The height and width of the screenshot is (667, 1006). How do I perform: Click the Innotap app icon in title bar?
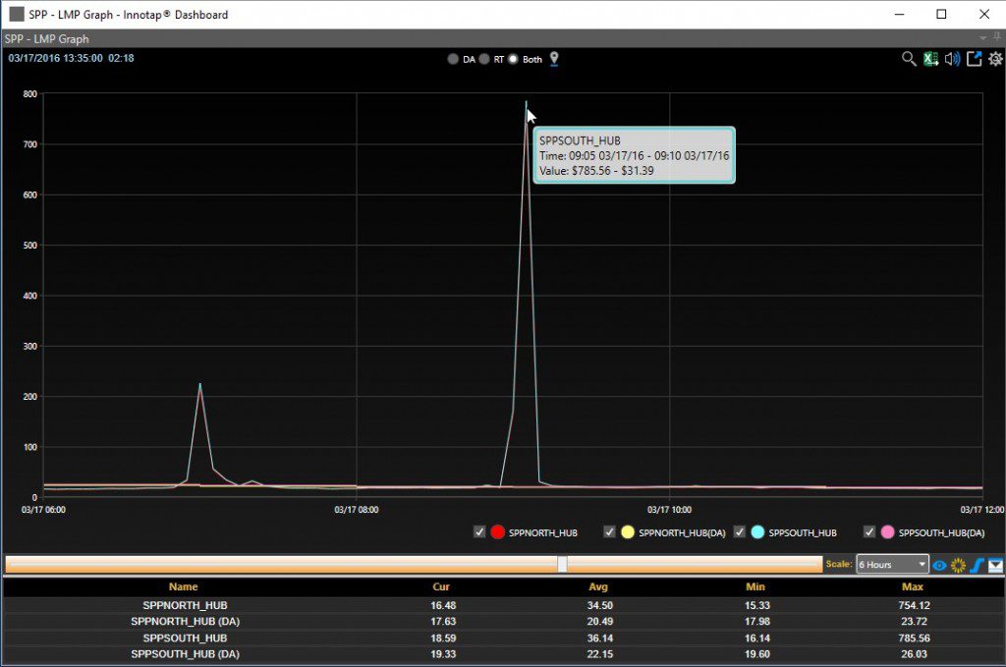pos(17,14)
